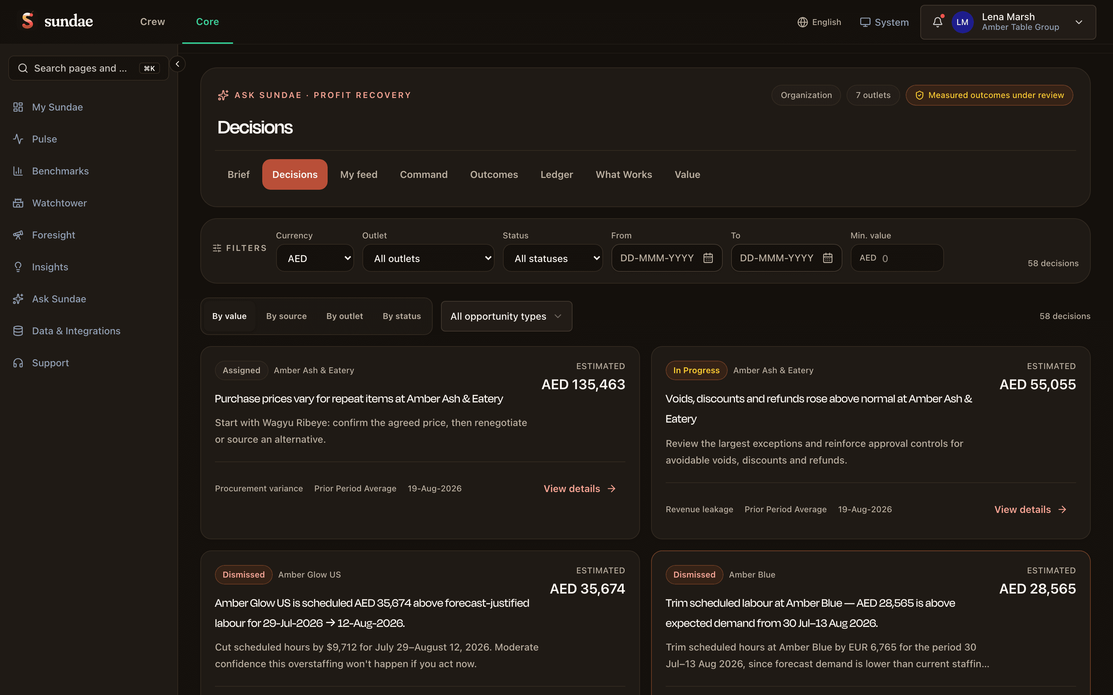Open the What Works tab

tap(624, 175)
